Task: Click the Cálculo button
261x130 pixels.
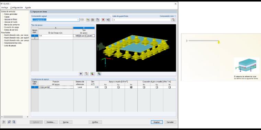Action: [36, 122]
